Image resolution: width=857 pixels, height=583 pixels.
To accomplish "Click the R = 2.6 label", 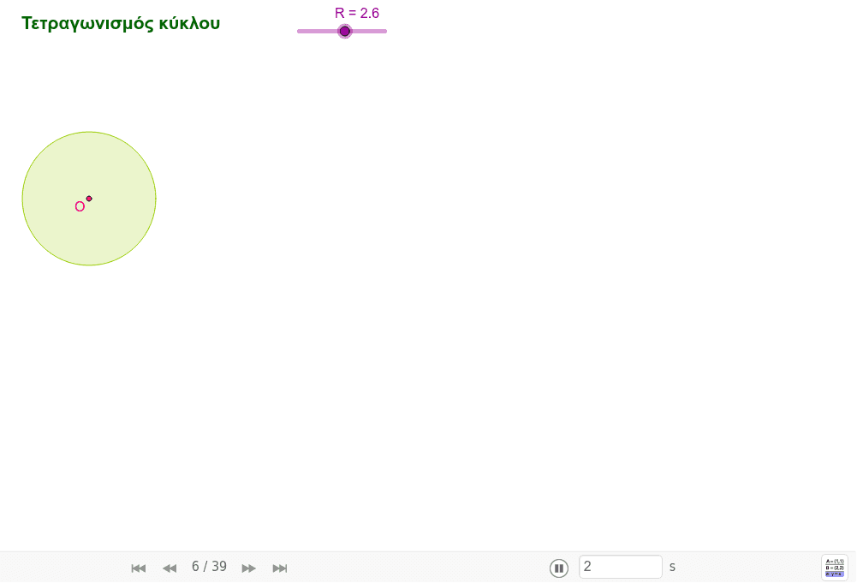I will (357, 13).
